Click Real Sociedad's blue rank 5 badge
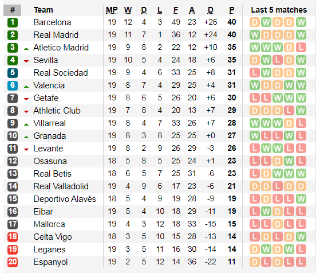The image size is (316, 273). (x=13, y=73)
